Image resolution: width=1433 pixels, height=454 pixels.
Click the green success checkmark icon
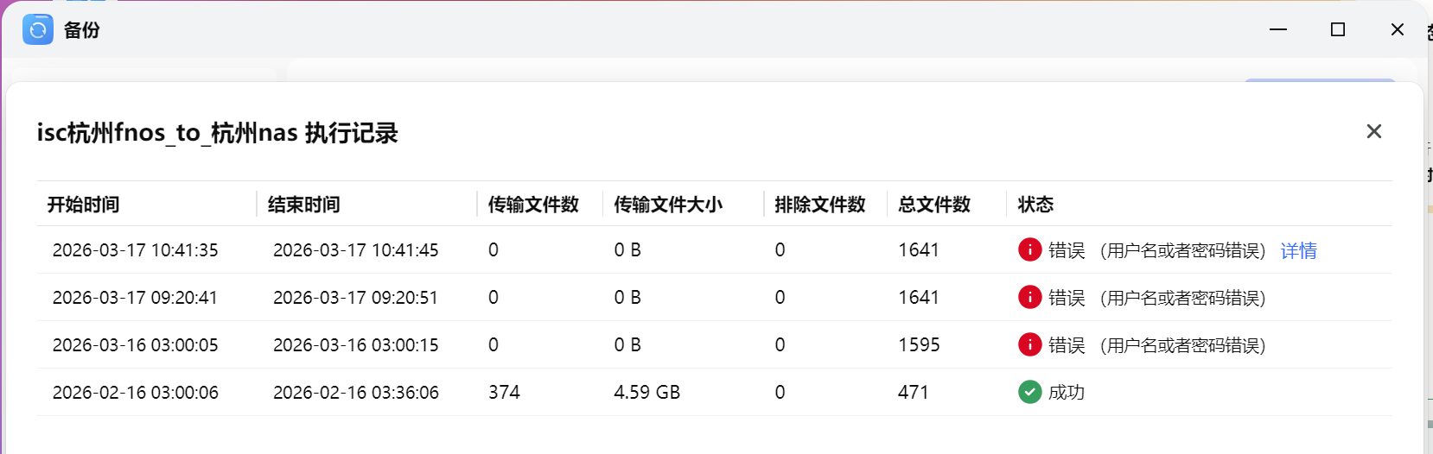point(1029,392)
